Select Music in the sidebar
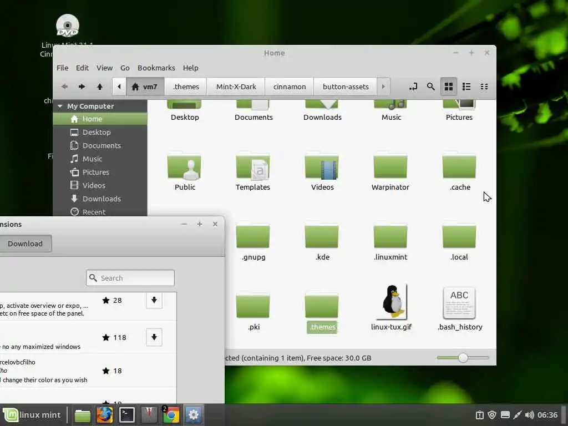568x426 pixels. (x=100, y=159)
